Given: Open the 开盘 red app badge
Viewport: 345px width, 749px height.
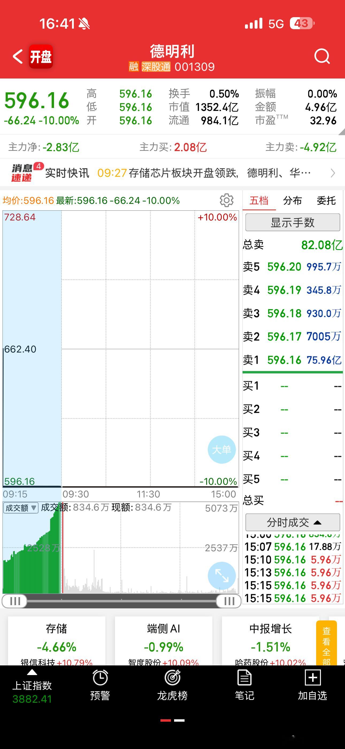Looking at the screenshot, I should pos(41,57).
